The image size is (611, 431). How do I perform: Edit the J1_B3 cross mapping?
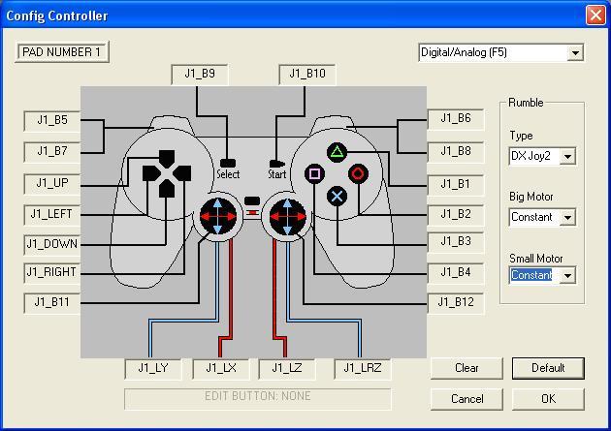coord(456,242)
